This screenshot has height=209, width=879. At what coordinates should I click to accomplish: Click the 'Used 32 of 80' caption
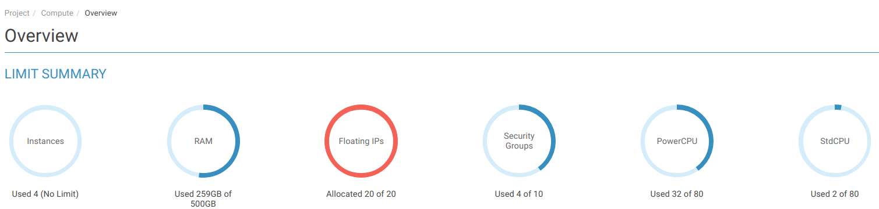point(677,194)
